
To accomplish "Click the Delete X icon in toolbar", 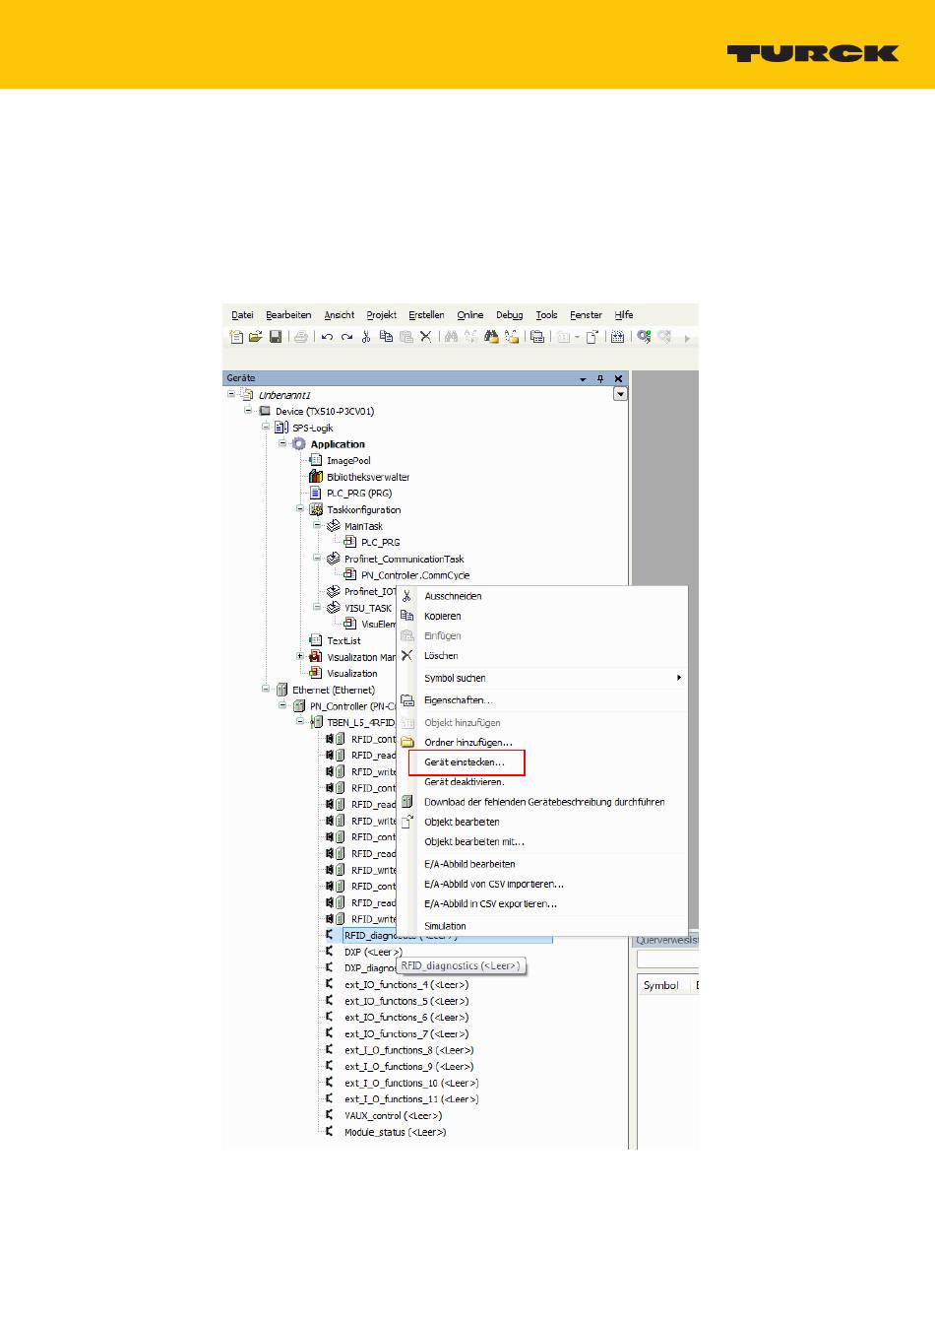I will tap(425, 337).
